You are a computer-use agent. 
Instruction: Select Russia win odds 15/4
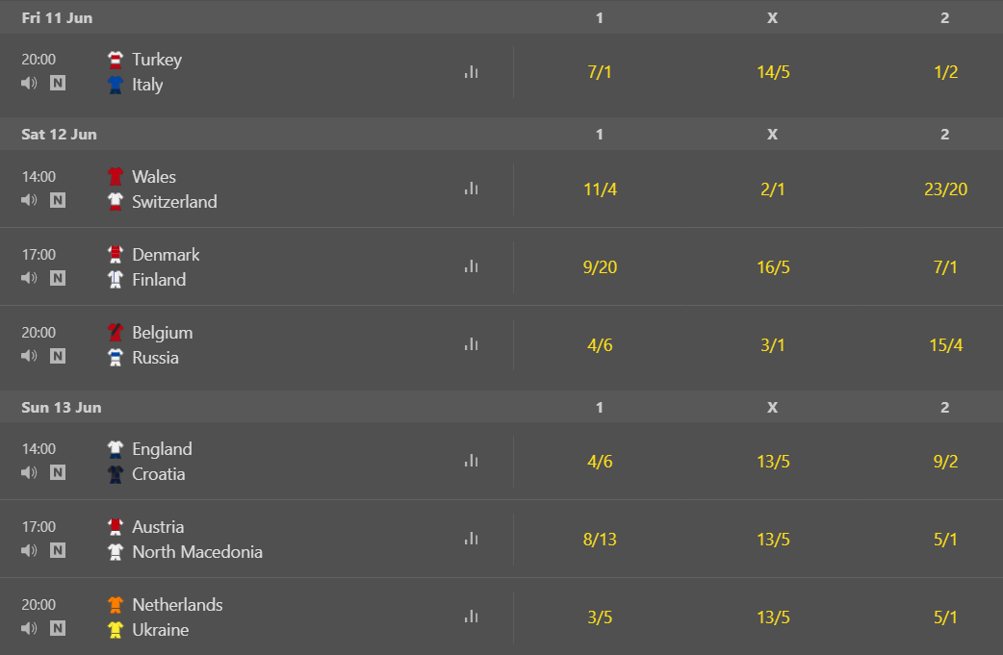point(945,345)
